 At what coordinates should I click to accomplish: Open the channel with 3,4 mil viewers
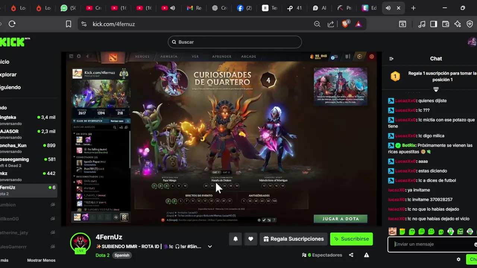28,120
